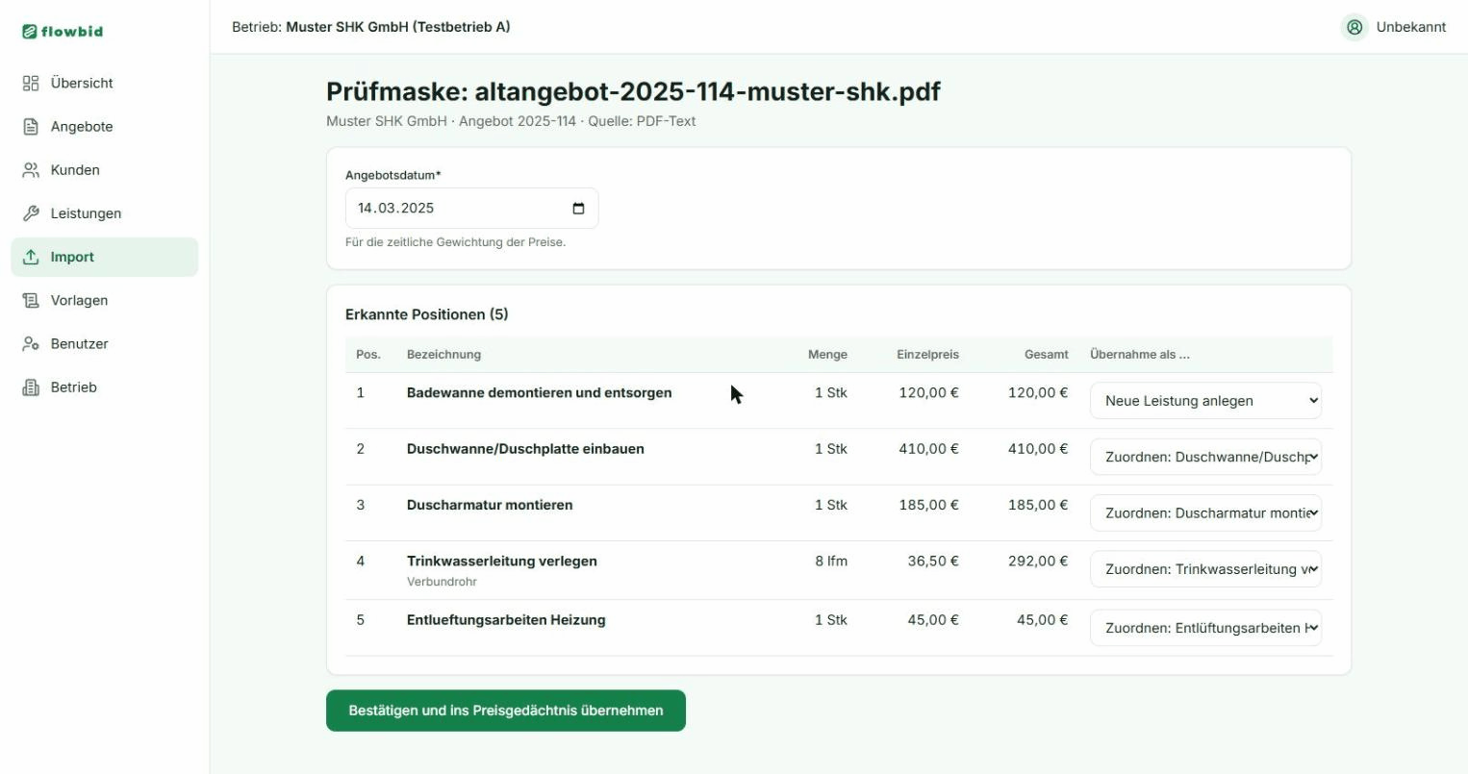Click the Vorlagen scroll icon
This screenshot has width=1468, height=774.
(31, 301)
